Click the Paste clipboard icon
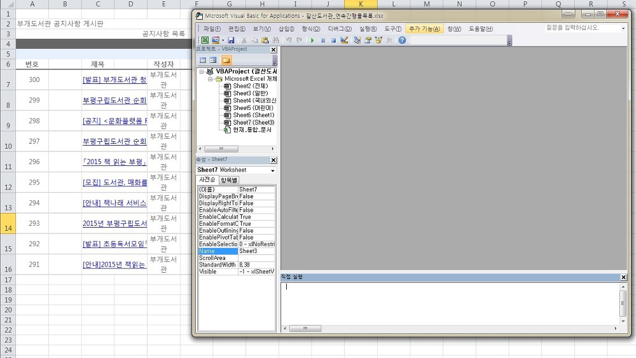 (x=265, y=40)
